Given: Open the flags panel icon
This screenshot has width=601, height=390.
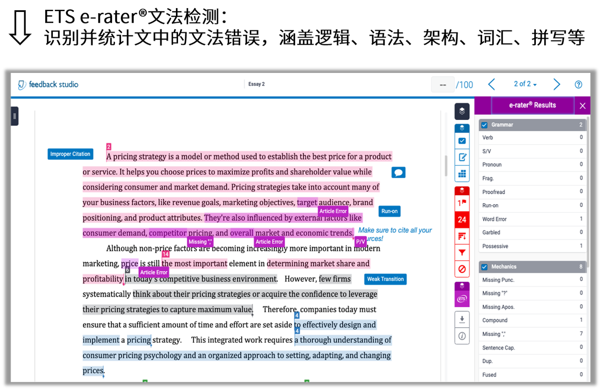Looking at the screenshot, I should tap(462, 203).
